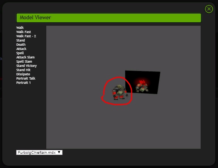This screenshot has height=168, width=218.
Task: Select the Attack animation
Action: 21,49
